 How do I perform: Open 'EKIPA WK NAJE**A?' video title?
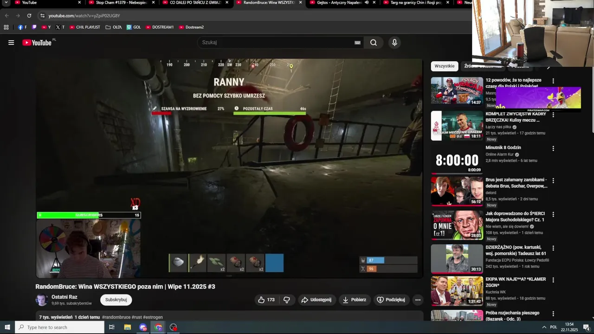pyautogui.click(x=516, y=282)
